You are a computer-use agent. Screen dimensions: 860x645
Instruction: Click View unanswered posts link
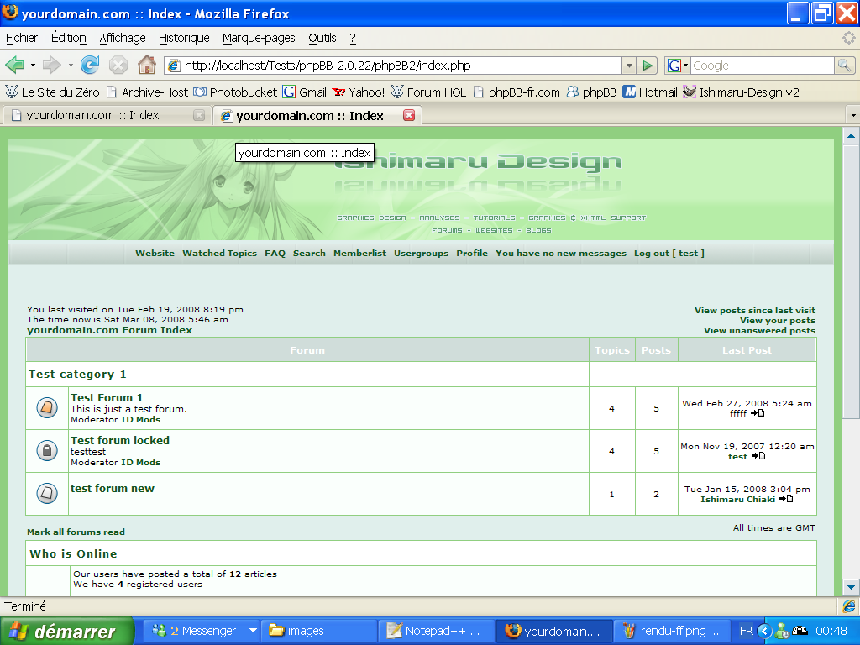coord(759,331)
